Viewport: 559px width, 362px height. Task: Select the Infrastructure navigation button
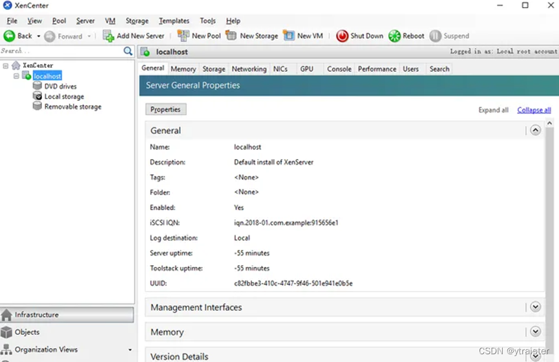click(67, 315)
